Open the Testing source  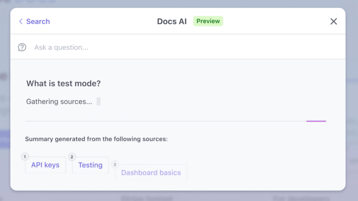90,165
